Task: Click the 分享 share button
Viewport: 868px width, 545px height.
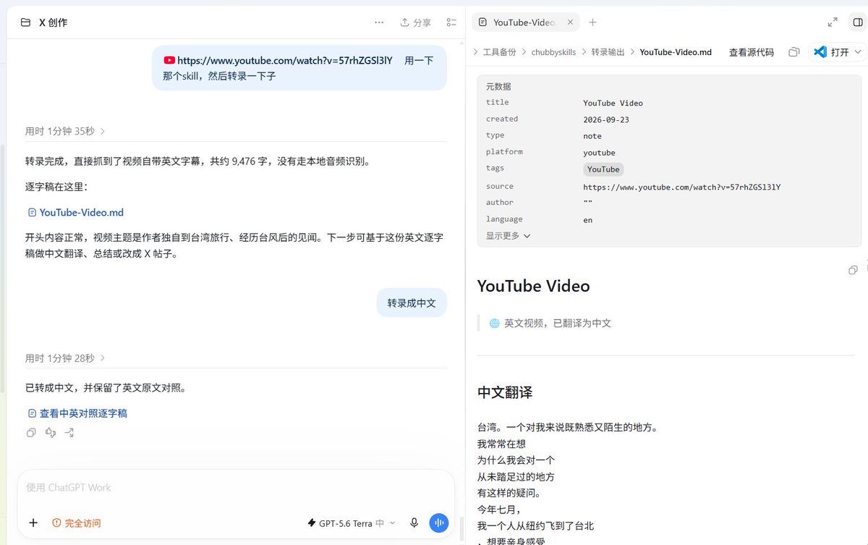Action: (415, 22)
